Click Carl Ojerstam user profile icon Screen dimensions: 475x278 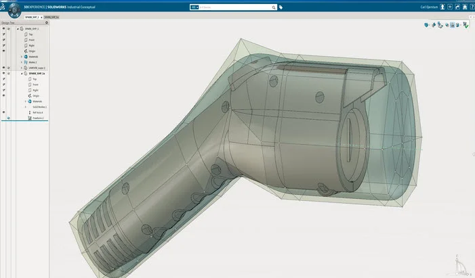(442, 7)
